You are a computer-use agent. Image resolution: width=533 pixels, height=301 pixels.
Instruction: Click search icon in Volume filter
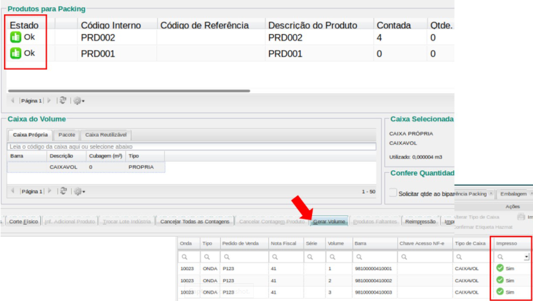coord(333,257)
